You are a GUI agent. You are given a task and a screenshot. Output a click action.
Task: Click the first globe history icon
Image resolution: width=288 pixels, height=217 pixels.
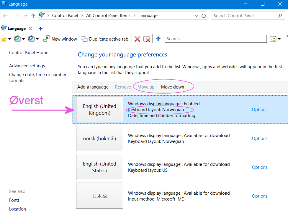coord(17,39)
